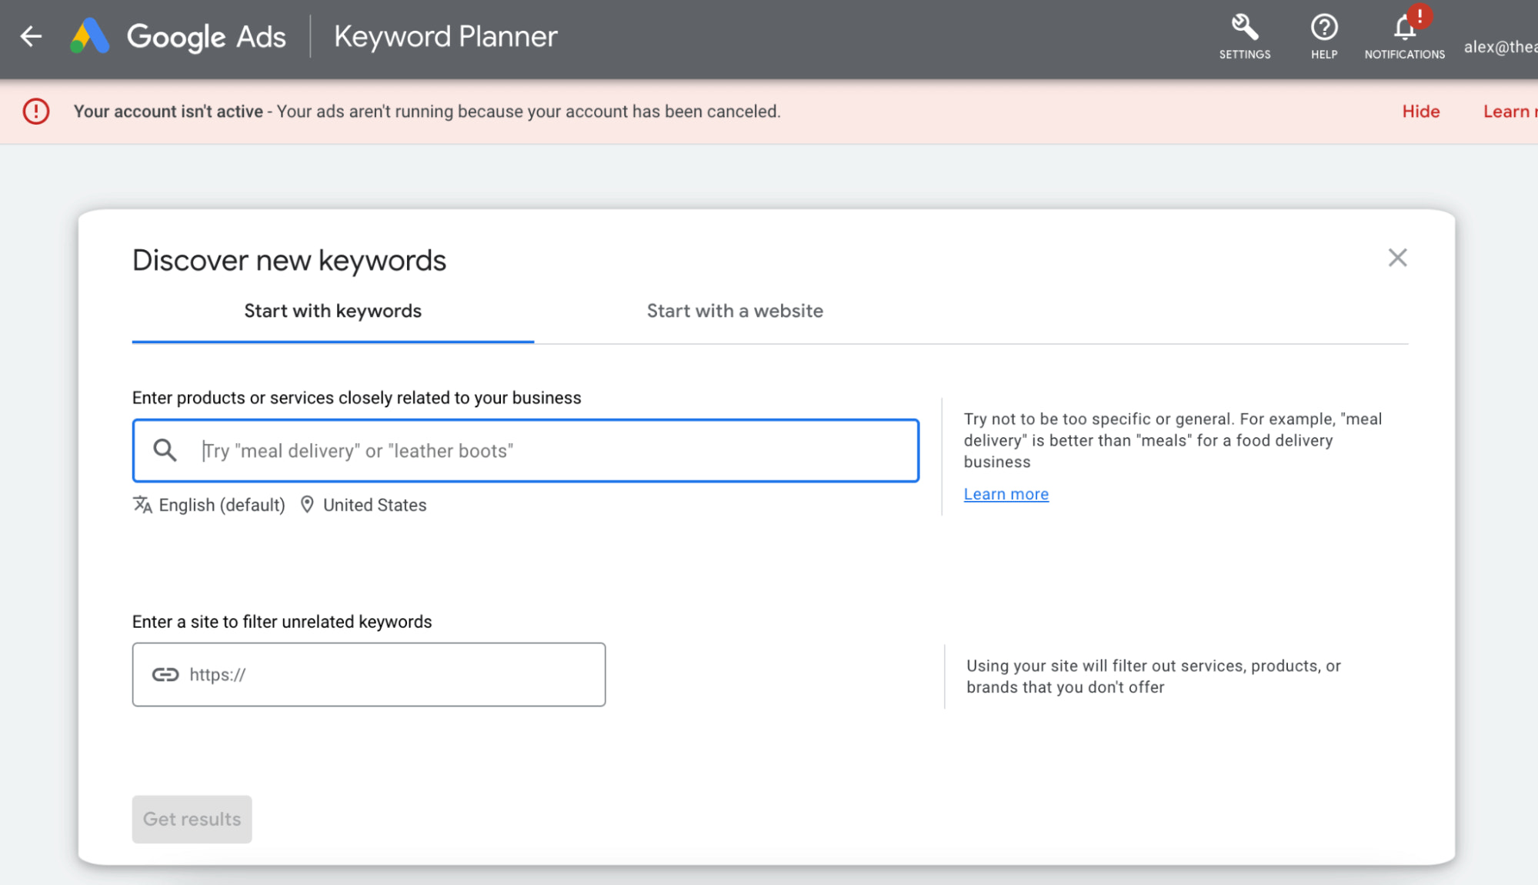Click the location pin before United States
The height and width of the screenshot is (885, 1538).
coord(308,505)
